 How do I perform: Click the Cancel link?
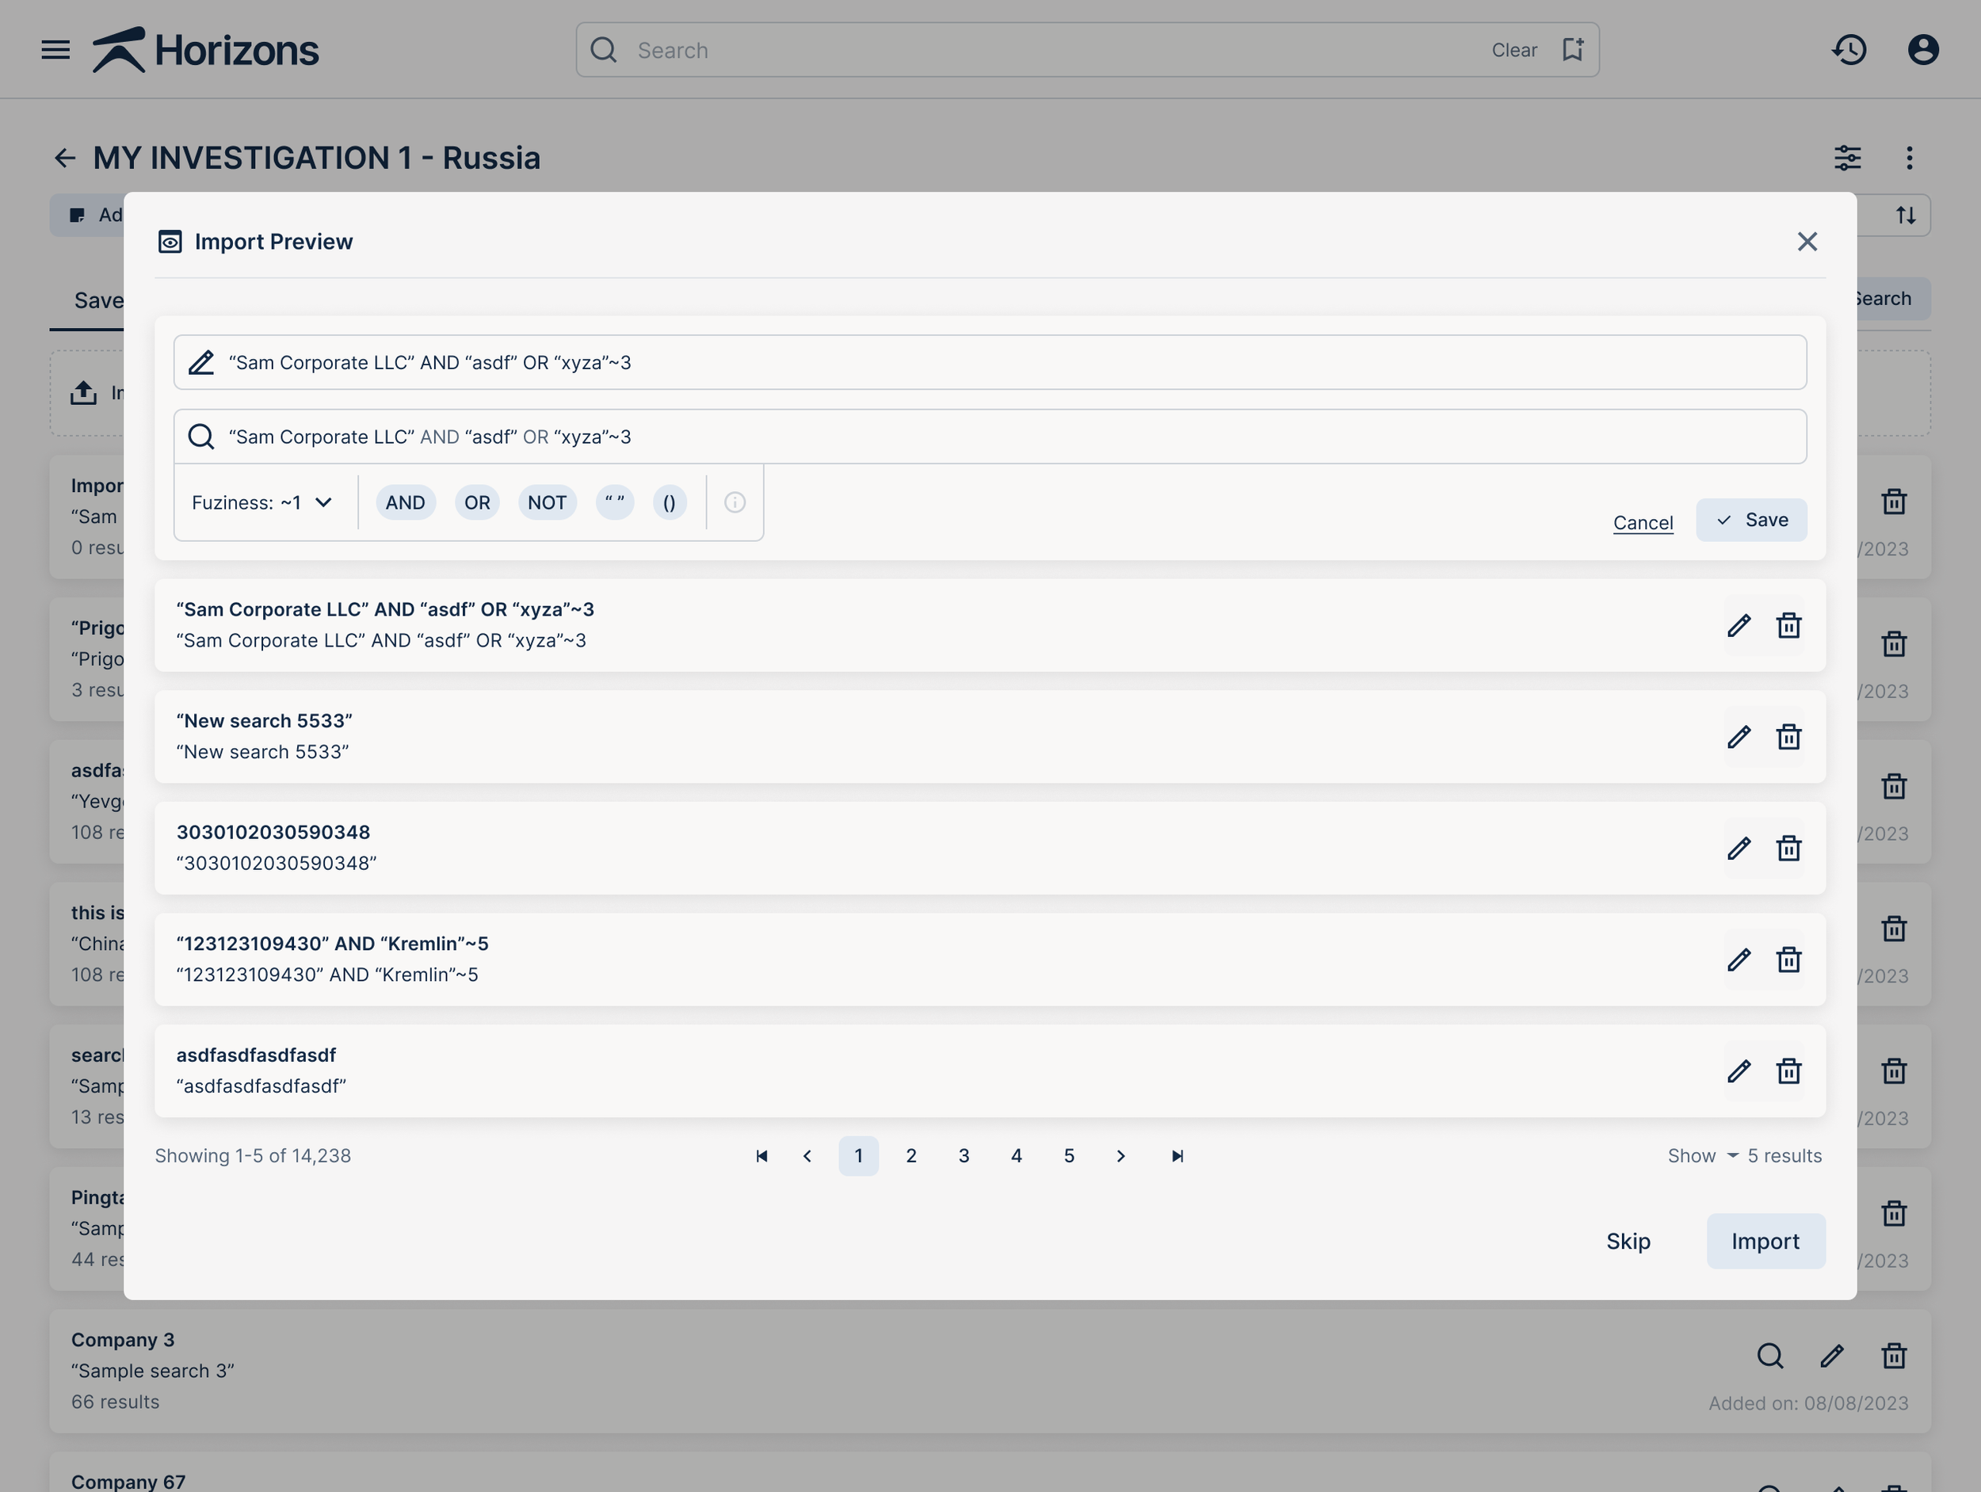click(x=1643, y=522)
